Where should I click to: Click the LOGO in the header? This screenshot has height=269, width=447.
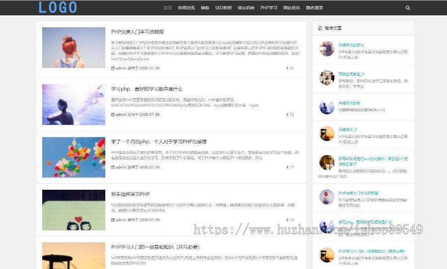click(58, 7)
